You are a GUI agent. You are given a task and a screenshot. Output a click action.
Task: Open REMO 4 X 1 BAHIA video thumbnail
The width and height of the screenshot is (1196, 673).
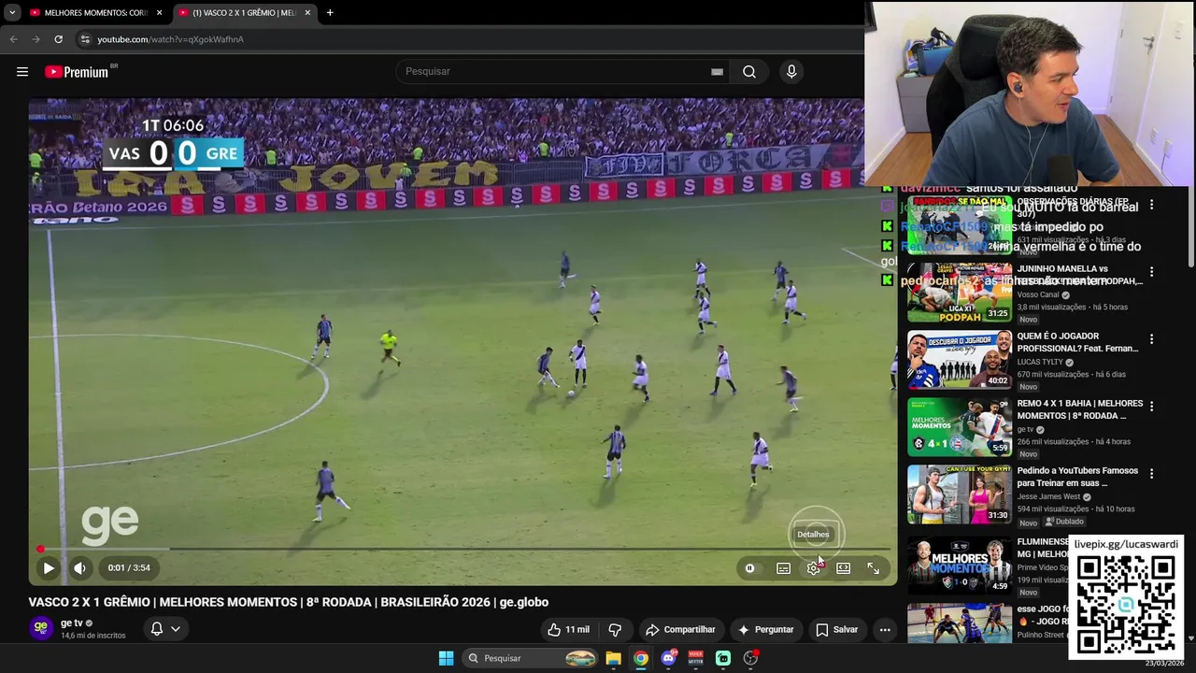click(960, 427)
